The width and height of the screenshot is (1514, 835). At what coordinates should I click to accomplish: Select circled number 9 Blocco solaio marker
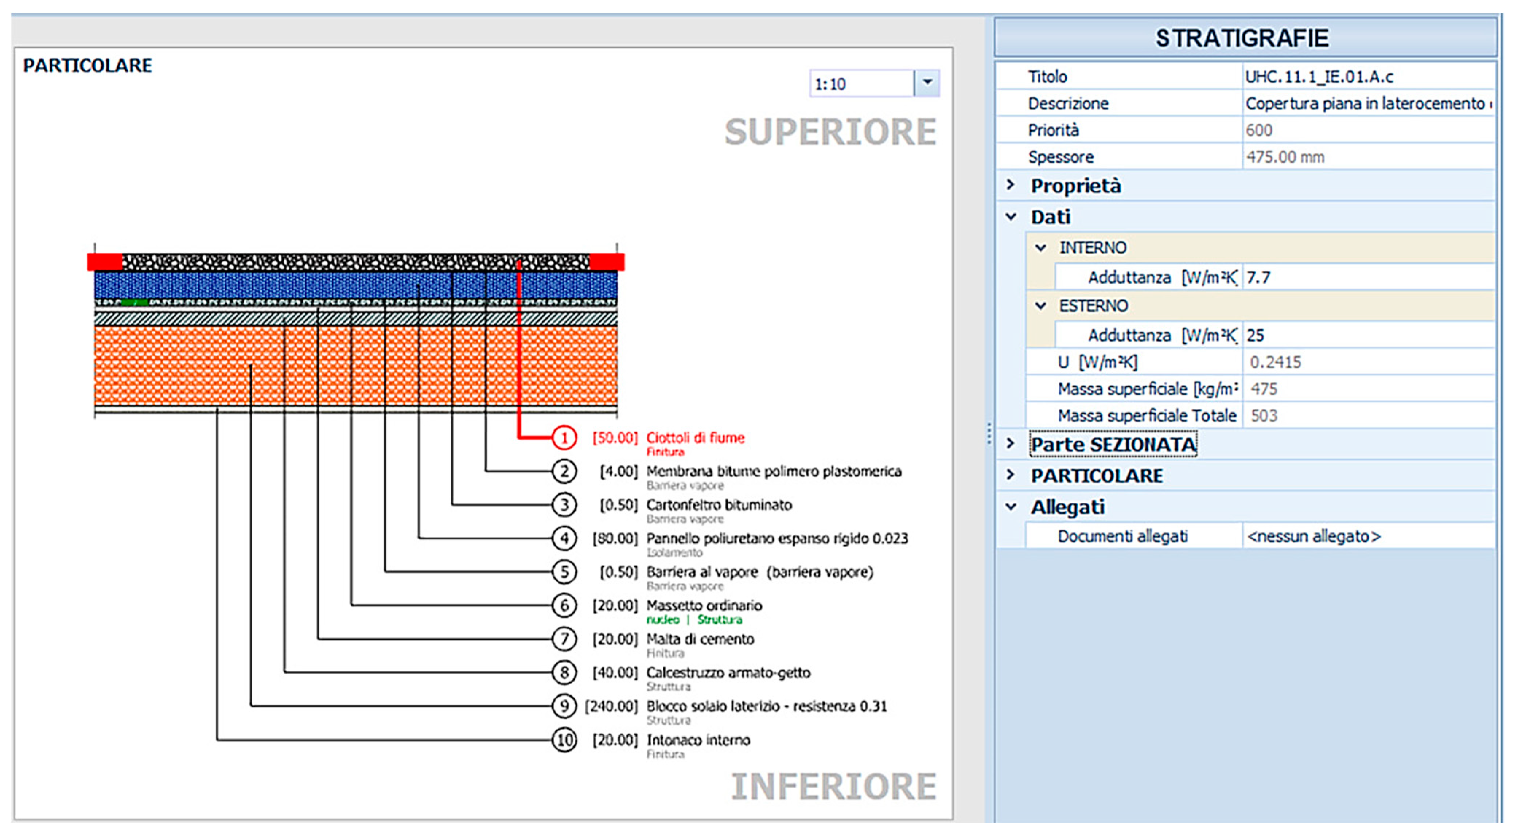[x=564, y=706]
